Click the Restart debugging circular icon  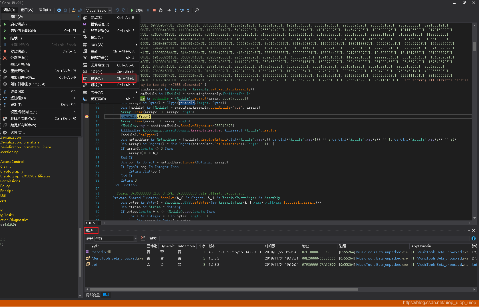point(161,10)
